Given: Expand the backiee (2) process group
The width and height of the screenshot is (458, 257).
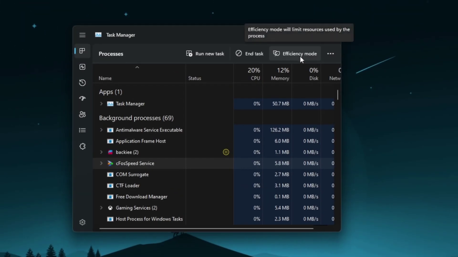Looking at the screenshot, I should point(102,152).
